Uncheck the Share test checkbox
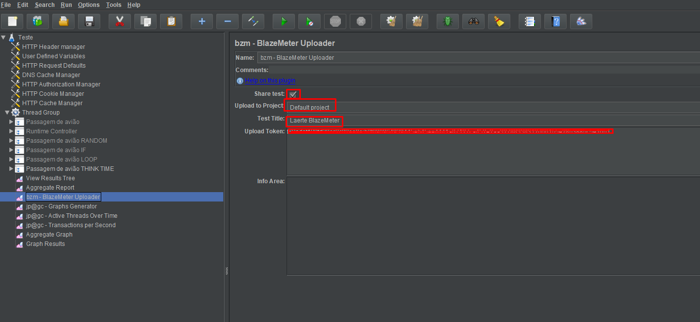 [x=293, y=94]
